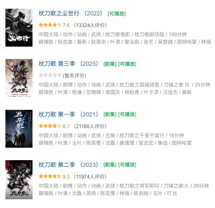Click the 7.6 star rating icons
The height and width of the screenshot is (208, 215).
50,25
